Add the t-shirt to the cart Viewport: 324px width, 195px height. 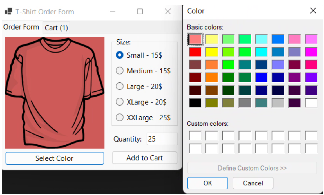click(144, 158)
